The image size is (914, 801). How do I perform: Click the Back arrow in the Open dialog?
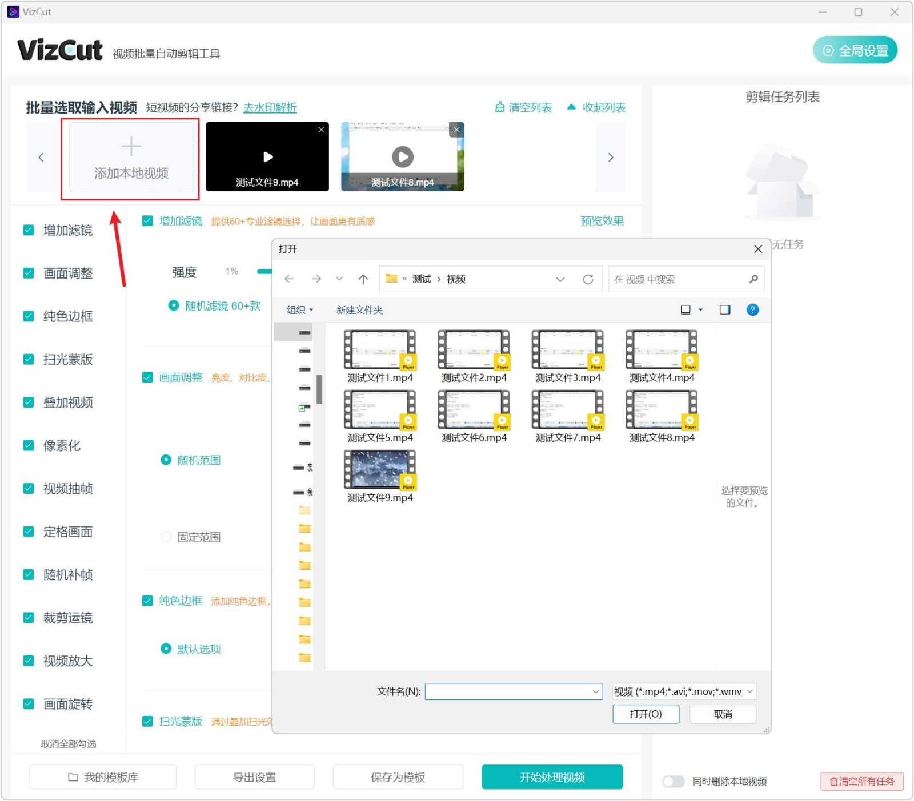point(290,279)
